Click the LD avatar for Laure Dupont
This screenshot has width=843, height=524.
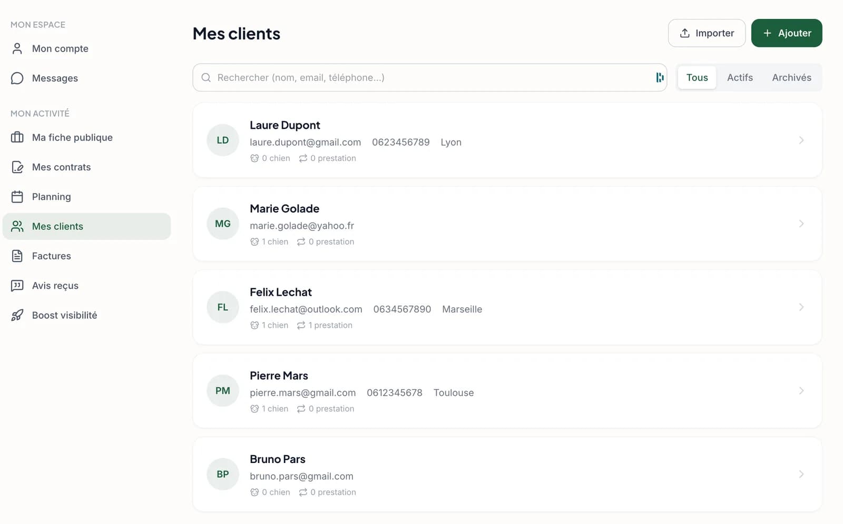tap(223, 140)
